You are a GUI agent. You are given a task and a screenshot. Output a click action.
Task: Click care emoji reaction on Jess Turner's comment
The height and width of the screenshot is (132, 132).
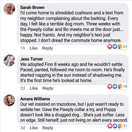120,86
